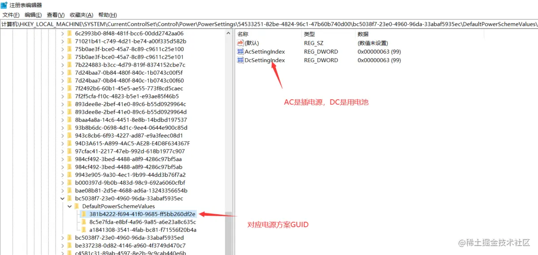Expand the 7f2492b6-60b1-45e5-ae55-773f8cd5caec key

(62, 89)
